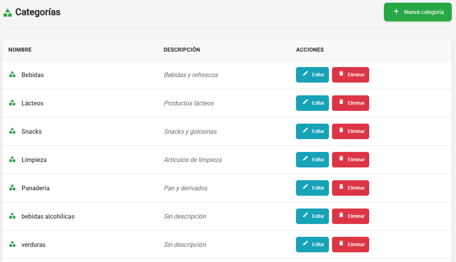Click the category icon beside verduras
This screenshot has height=262, width=456.
(x=12, y=244)
